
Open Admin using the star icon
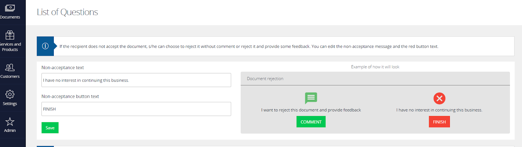tap(10, 122)
